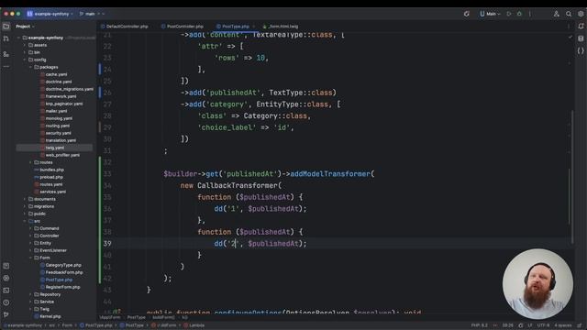Close the PostType.php tab

pyautogui.click(x=254, y=27)
